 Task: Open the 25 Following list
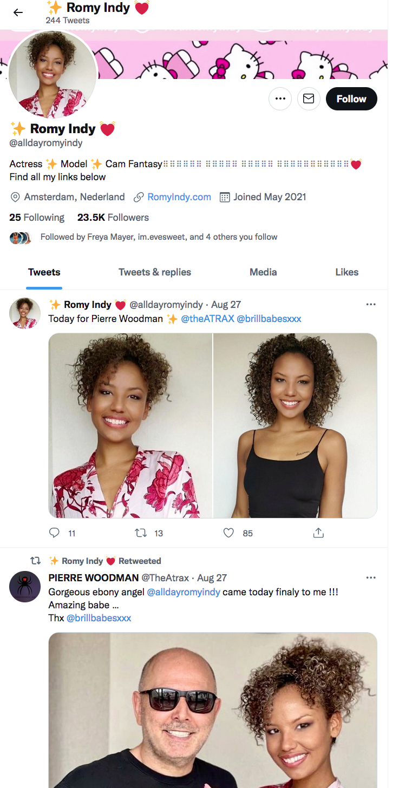point(37,218)
